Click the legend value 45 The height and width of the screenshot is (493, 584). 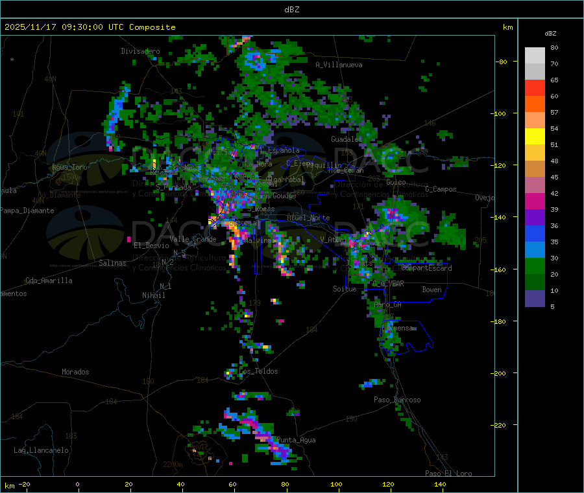(x=554, y=177)
